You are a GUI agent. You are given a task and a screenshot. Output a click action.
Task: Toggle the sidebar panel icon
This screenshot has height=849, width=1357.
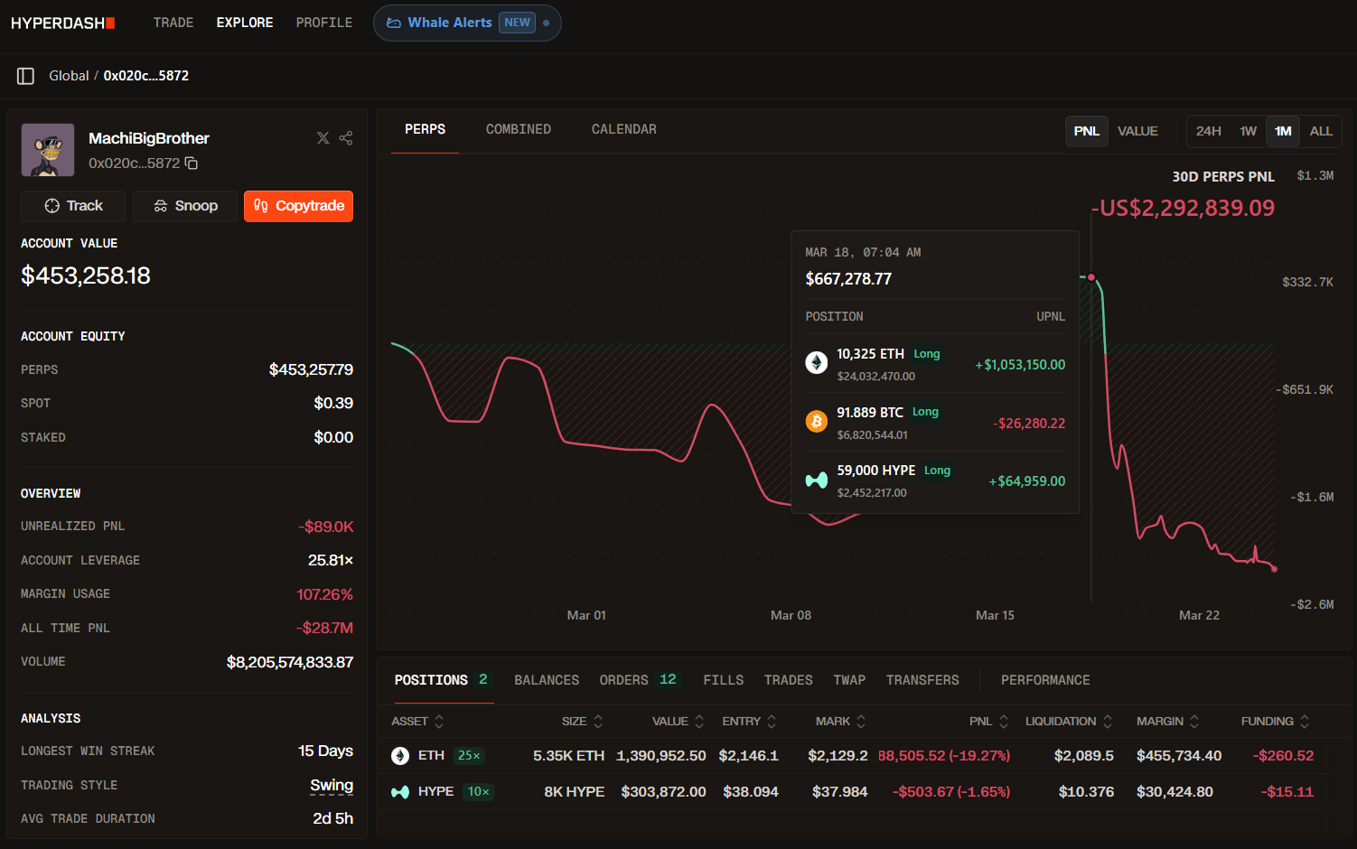[25, 76]
